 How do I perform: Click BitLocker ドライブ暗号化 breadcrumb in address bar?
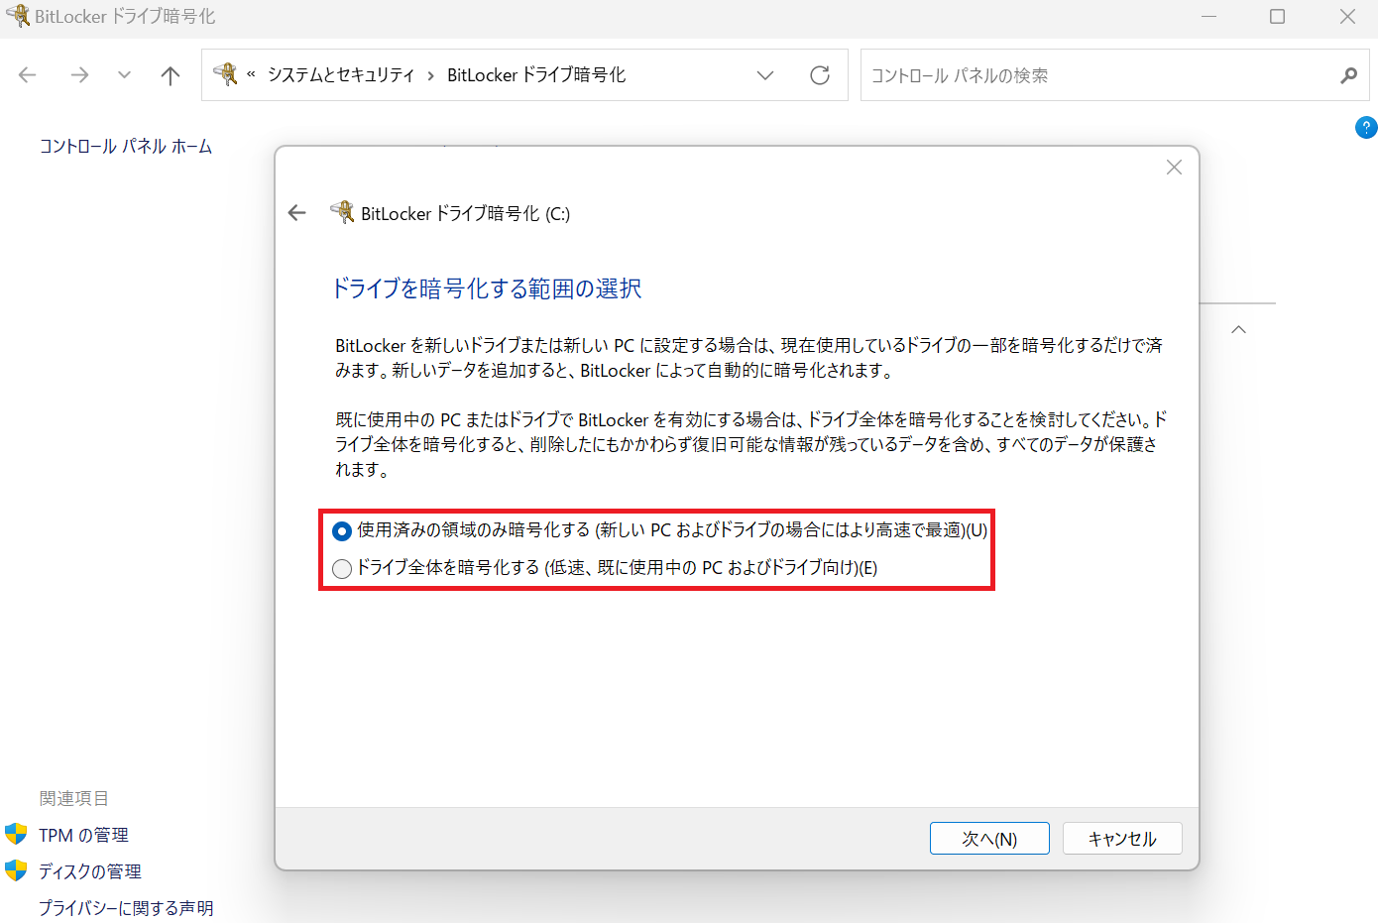click(536, 75)
